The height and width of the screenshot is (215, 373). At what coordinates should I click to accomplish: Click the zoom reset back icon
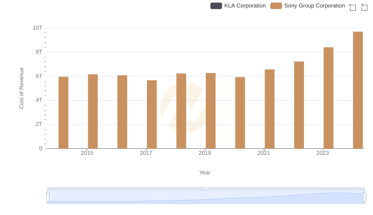click(364, 7)
